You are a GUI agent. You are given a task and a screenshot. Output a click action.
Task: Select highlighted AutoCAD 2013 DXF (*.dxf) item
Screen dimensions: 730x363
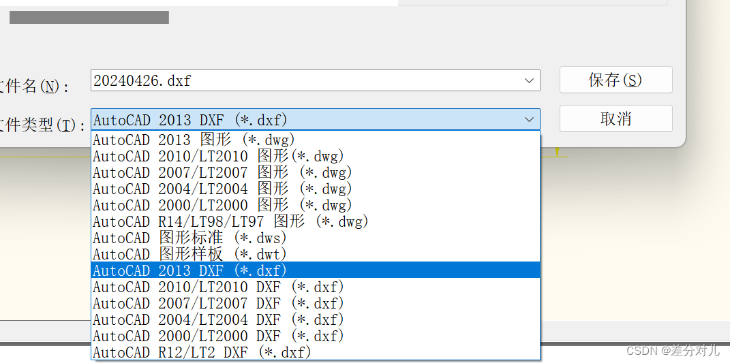(316, 270)
